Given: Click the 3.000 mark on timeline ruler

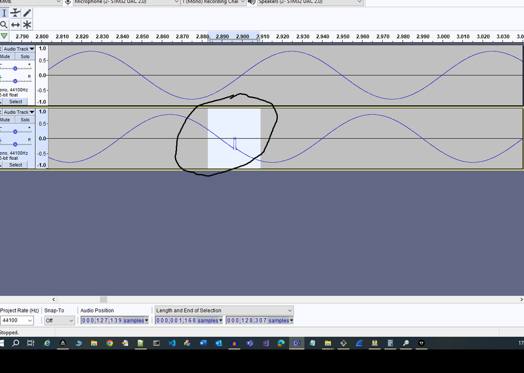Looking at the screenshot, I should (443, 36).
